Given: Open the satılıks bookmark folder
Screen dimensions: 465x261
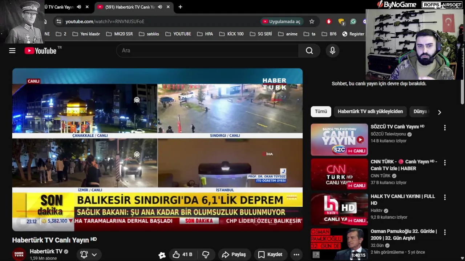Looking at the screenshot, I should click(149, 34).
